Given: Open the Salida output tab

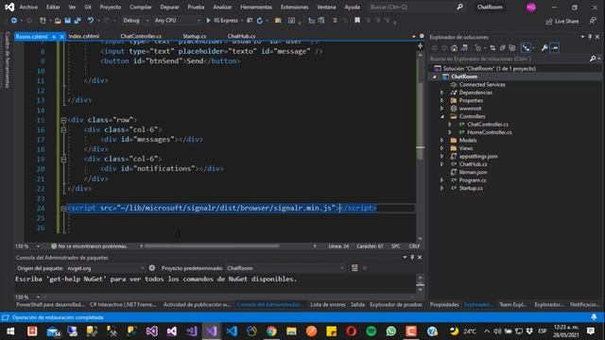Looking at the screenshot, I should coord(357,304).
